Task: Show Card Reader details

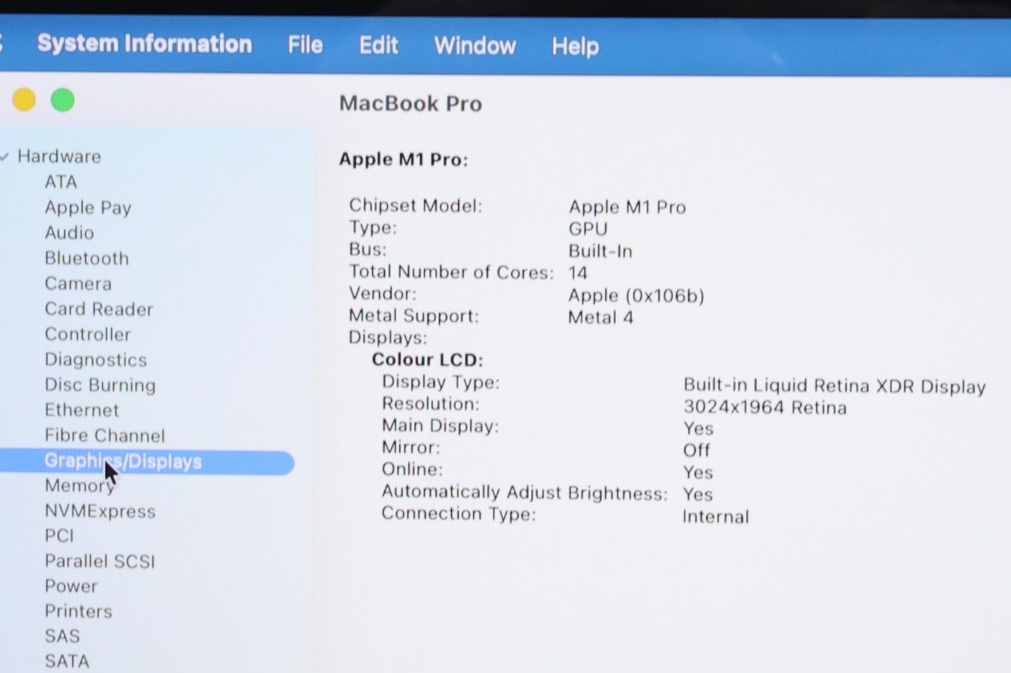Action: (99, 309)
